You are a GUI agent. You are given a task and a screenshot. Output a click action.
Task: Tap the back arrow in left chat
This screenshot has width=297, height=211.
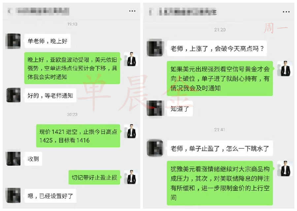tap(9, 11)
